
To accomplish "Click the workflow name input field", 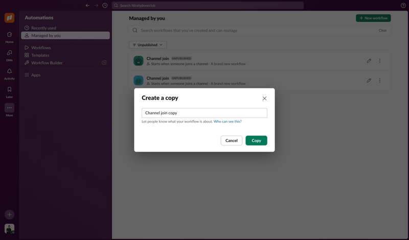I will [204, 113].
